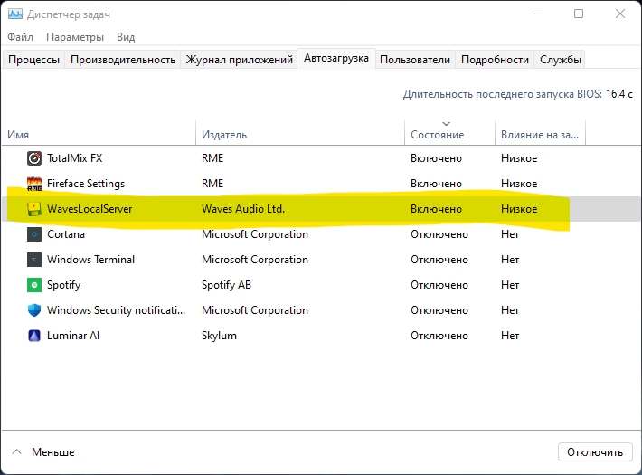This screenshot has height=475, width=642.
Task: Click Нет impact of Spotify
Action: pos(510,285)
